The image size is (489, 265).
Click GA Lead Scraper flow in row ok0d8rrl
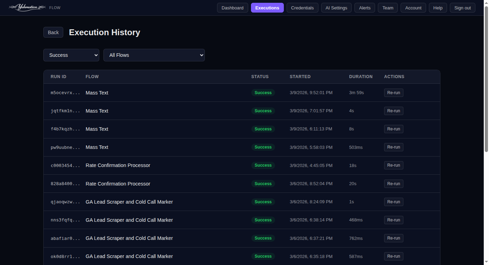click(x=129, y=256)
